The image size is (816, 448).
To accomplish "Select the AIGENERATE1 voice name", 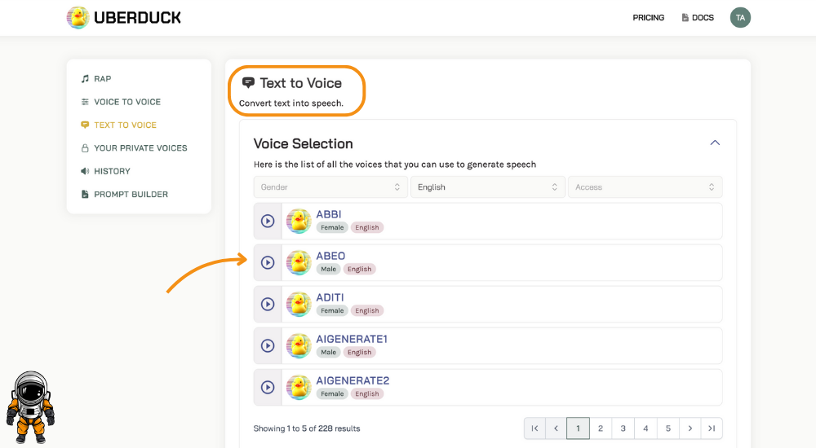I will 352,339.
